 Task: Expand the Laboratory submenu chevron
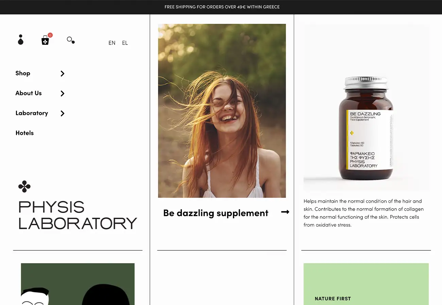pos(63,113)
